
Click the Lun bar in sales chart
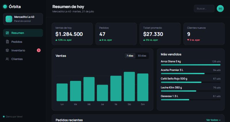tap(62, 92)
